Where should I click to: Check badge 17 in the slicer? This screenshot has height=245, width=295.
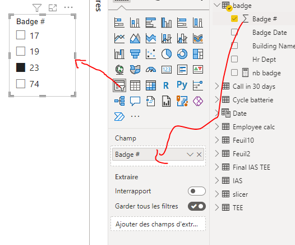point(21,35)
